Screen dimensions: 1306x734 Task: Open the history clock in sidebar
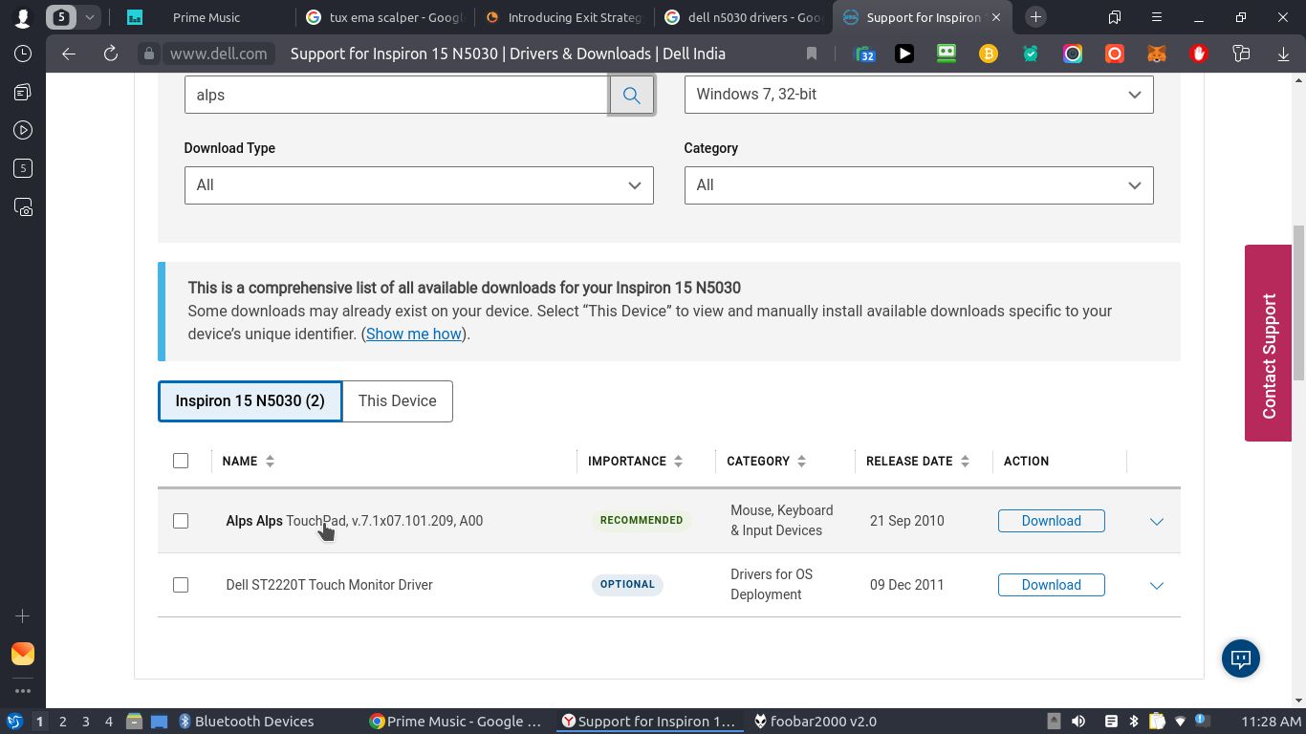[23, 54]
